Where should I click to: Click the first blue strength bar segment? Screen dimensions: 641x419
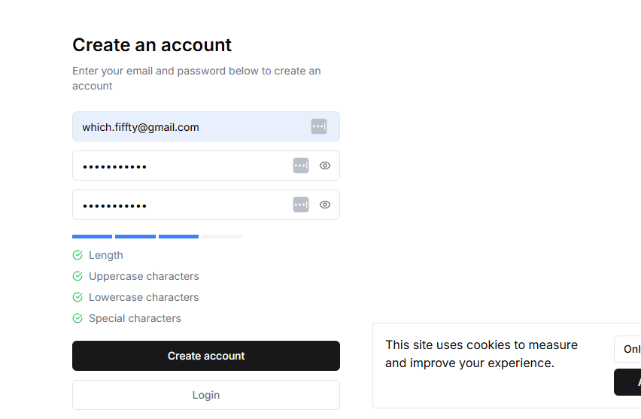pos(92,237)
